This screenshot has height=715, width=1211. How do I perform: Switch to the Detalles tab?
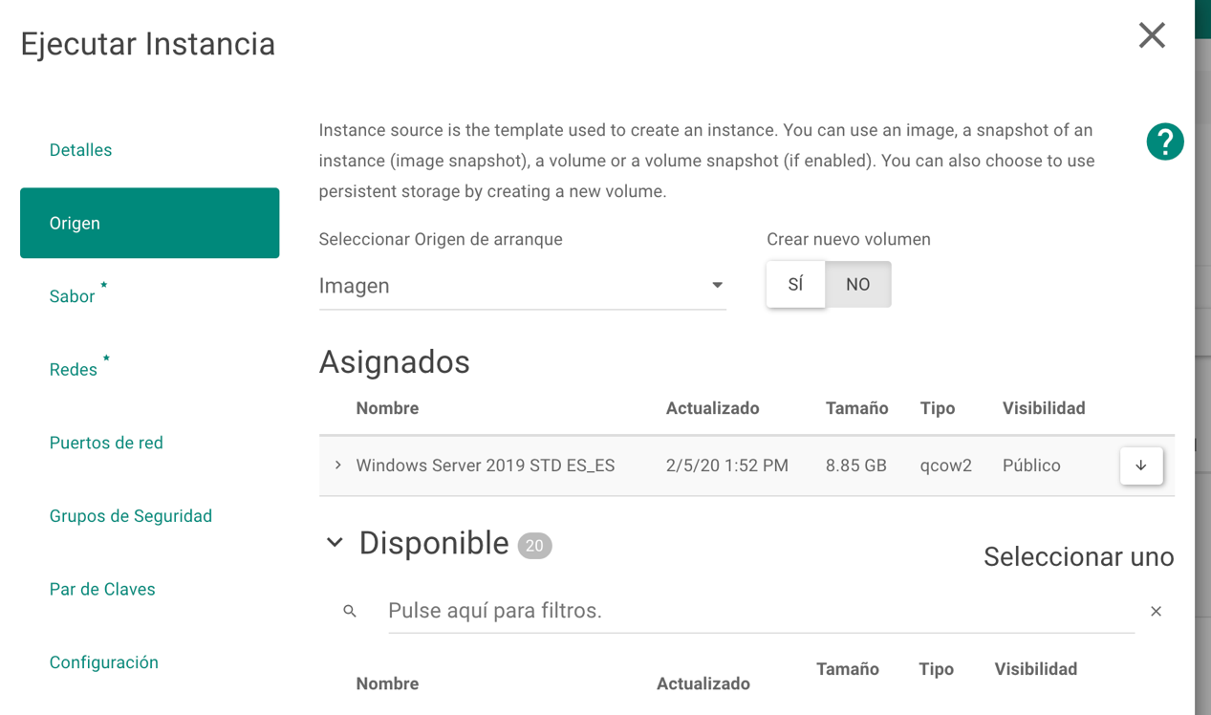[x=80, y=149]
